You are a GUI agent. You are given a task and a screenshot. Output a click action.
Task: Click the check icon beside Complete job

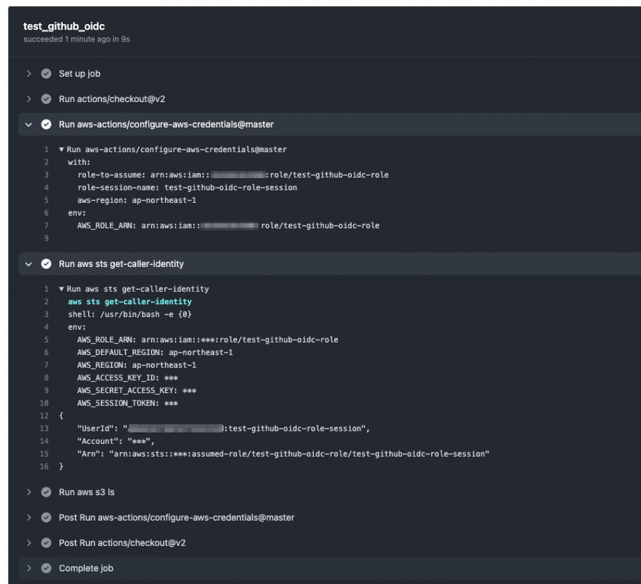coord(46,568)
